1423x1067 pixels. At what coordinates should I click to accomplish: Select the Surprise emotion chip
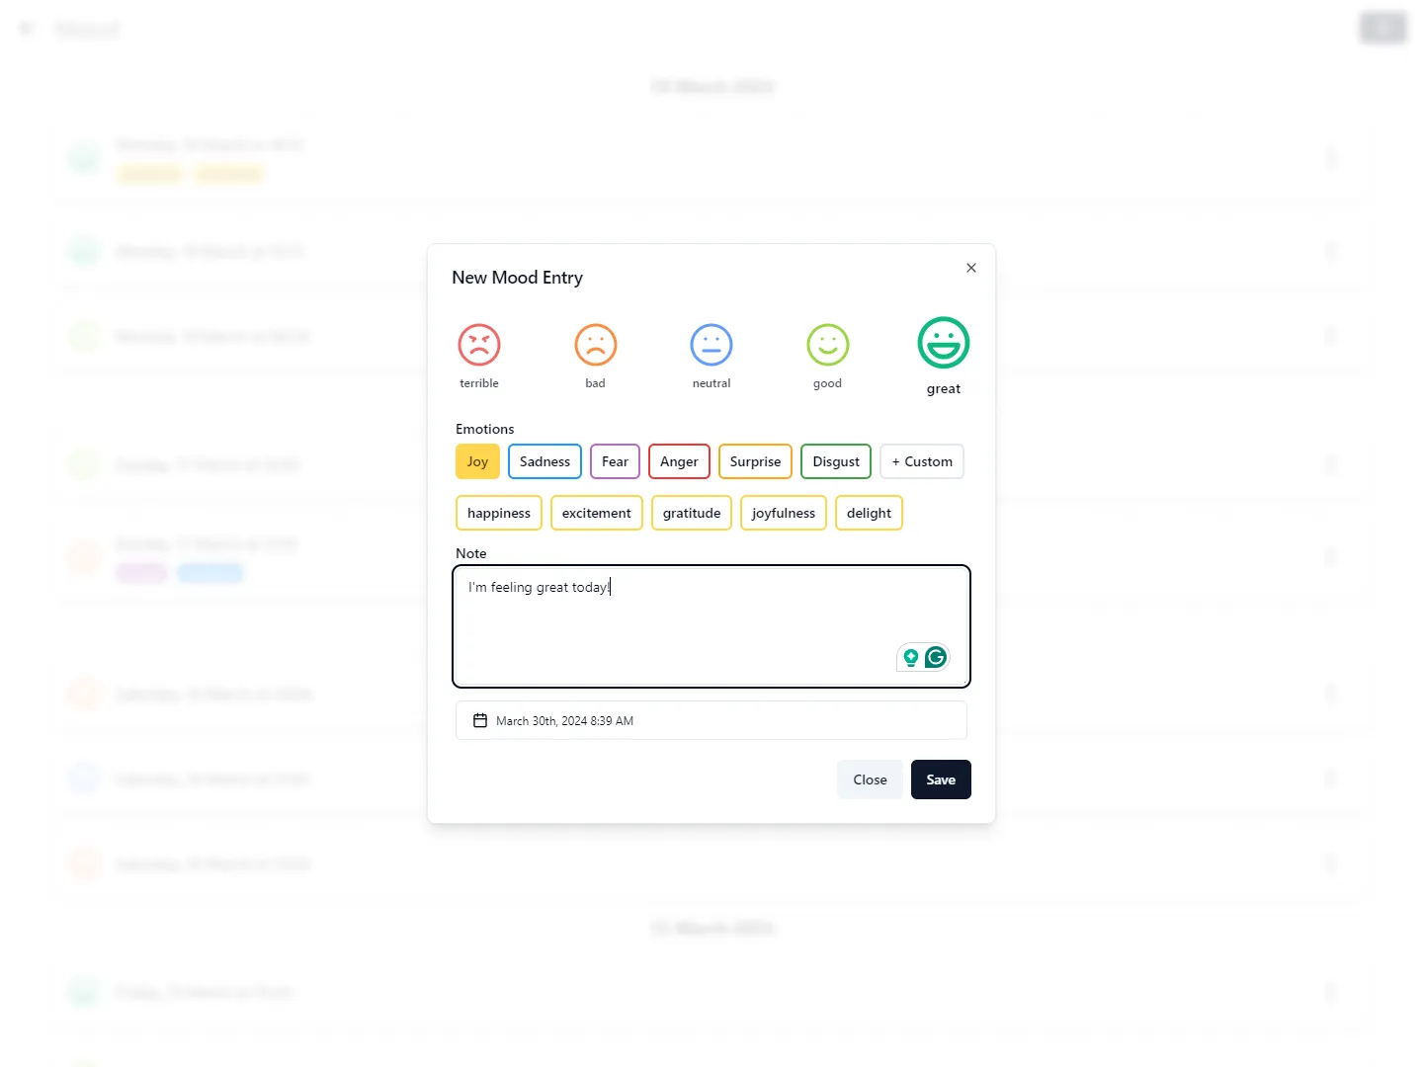point(755,461)
